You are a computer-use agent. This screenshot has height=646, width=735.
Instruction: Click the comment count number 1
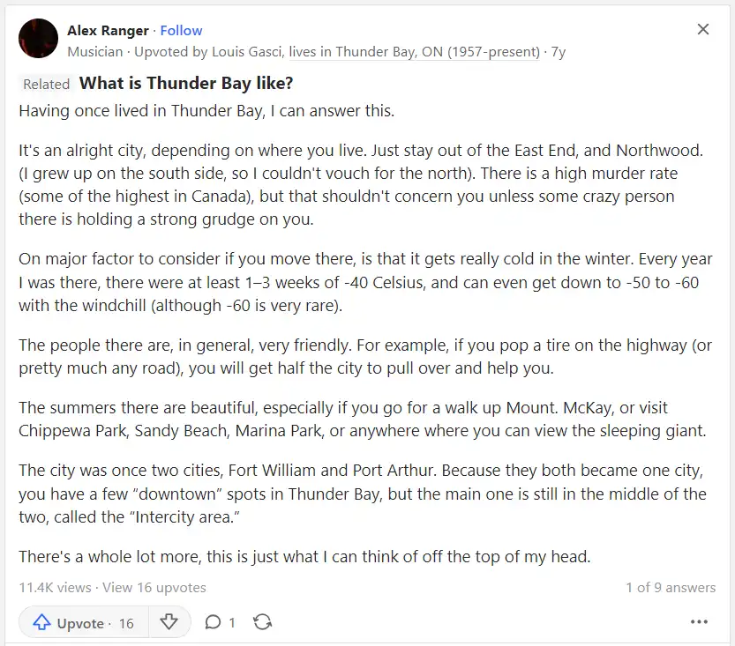231,622
